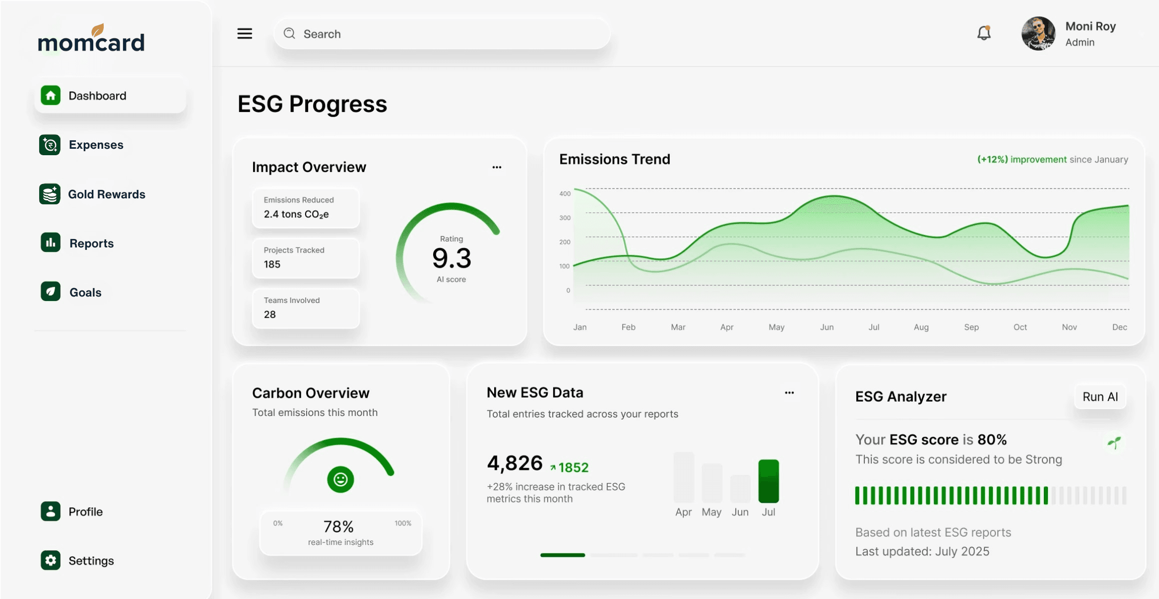Select the Jun bar in New ESG Data
Screen dimensions: 1159x599
740,488
